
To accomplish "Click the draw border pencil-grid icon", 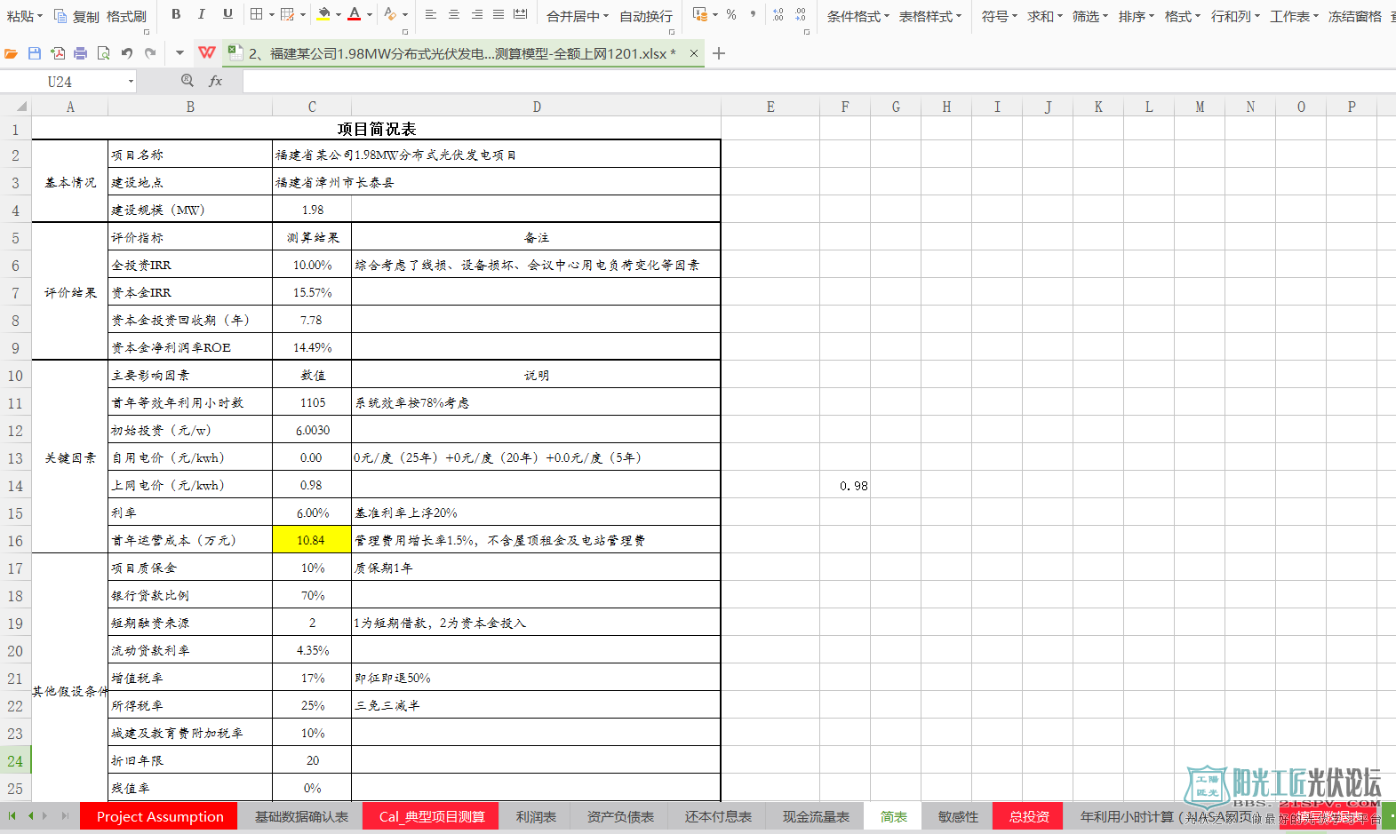I will coord(287,14).
